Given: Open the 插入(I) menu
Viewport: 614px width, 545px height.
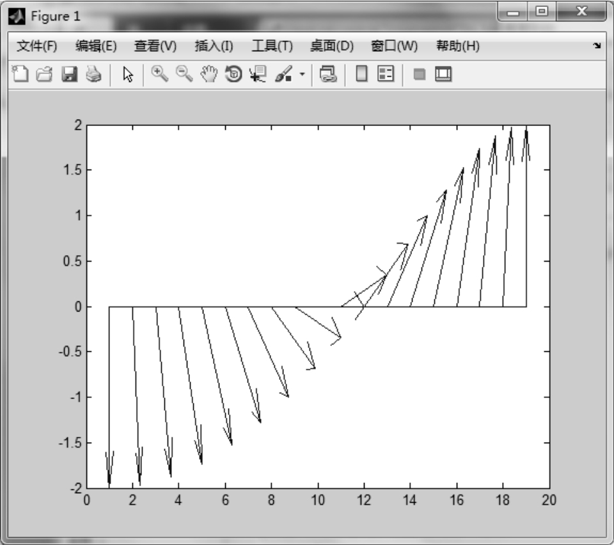Looking at the screenshot, I should tap(214, 46).
